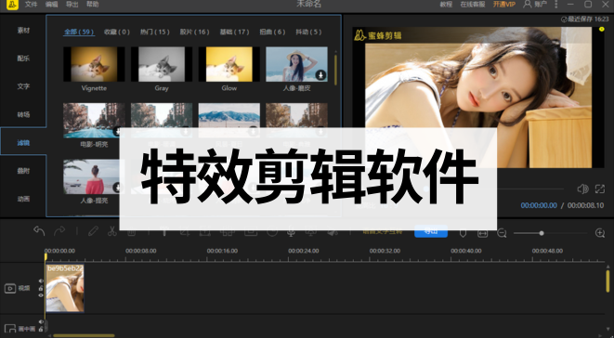This screenshot has width=614, height=338.
Task: Show 胶片(16) filter category
Action: (194, 32)
